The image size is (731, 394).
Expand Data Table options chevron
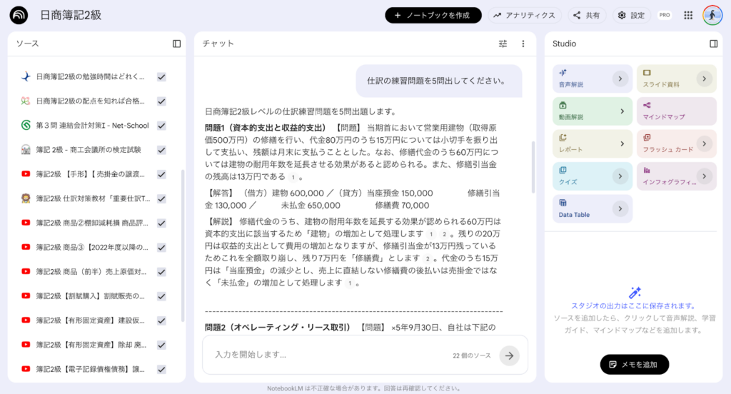coord(620,209)
